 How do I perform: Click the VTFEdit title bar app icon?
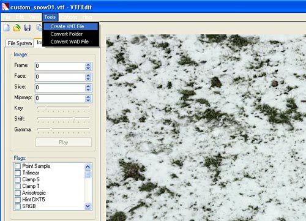click(x=5, y=7)
